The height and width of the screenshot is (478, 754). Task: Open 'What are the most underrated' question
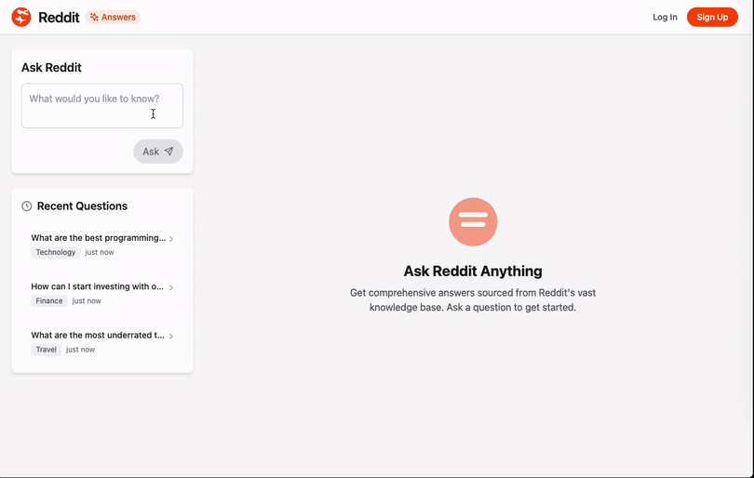(98, 335)
